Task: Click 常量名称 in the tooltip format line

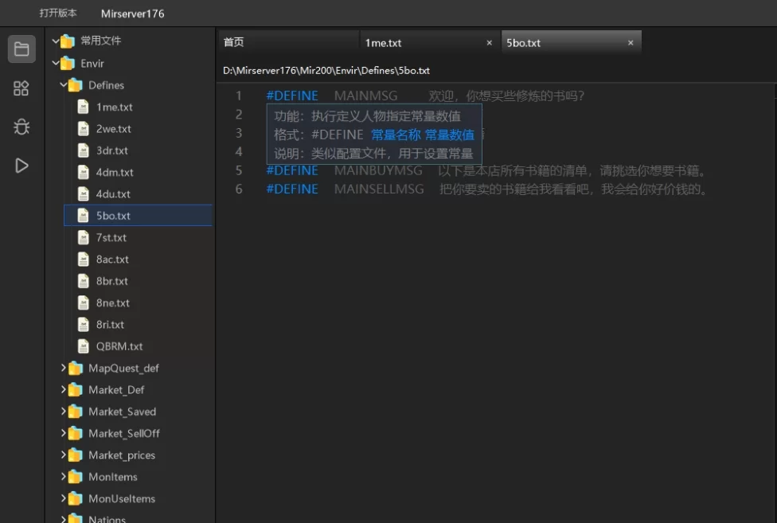Action: [396, 135]
